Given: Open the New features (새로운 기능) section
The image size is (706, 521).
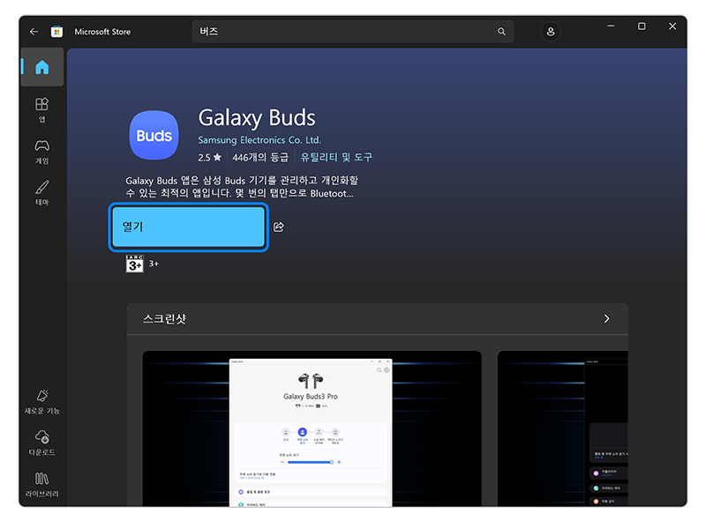Looking at the screenshot, I should (x=41, y=402).
